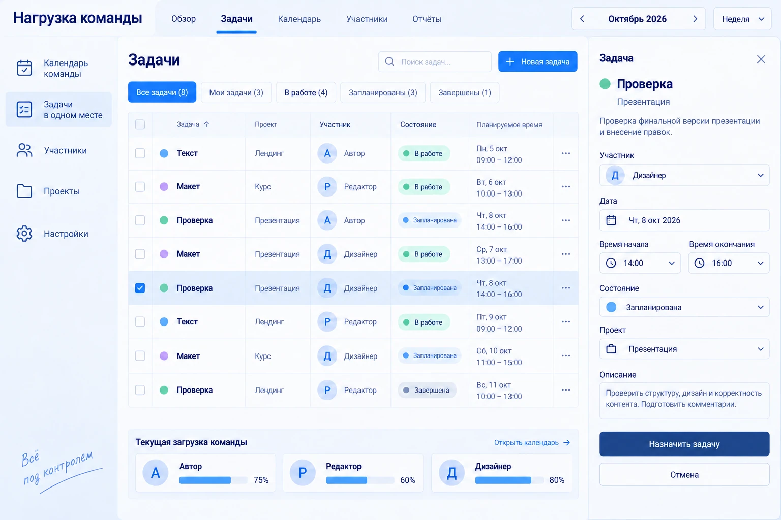Open Календарь команды sidebar calendar icon
Screen dimensions: 781x520
24,68
